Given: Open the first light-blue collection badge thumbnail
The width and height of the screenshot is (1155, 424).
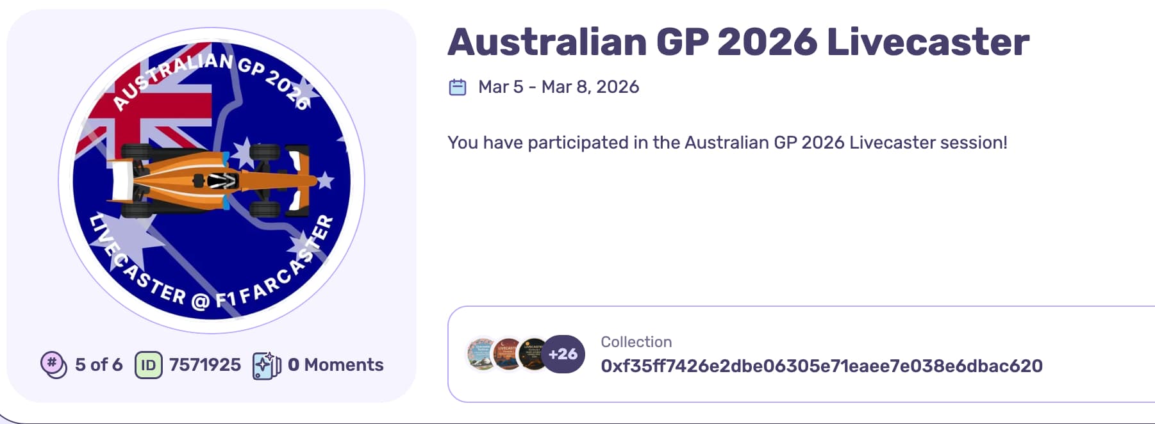Looking at the screenshot, I should [x=482, y=354].
